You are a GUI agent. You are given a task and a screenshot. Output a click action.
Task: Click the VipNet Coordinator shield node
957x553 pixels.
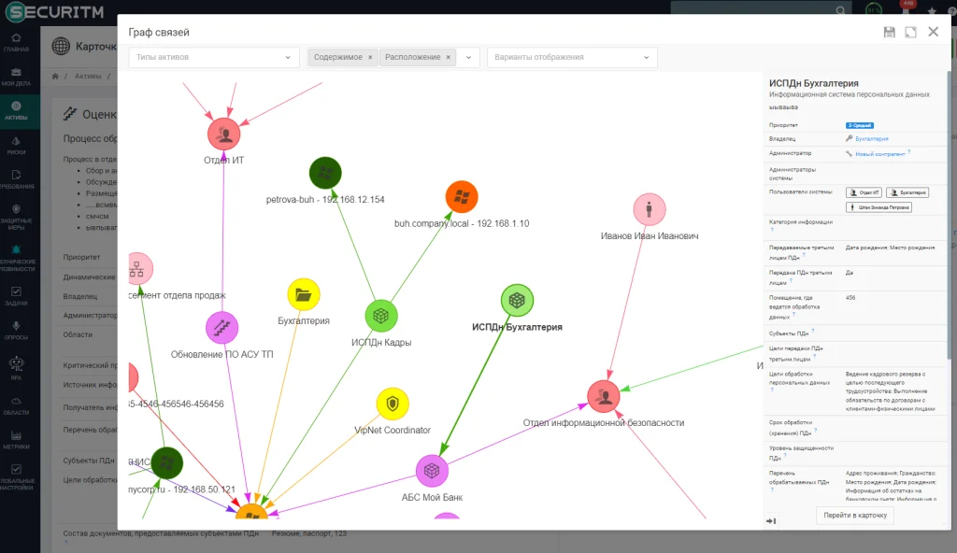tap(393, 404)
